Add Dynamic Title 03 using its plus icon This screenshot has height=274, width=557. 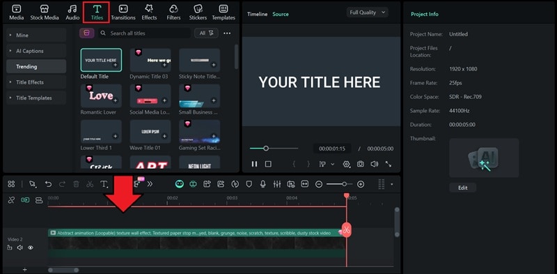pos(164,65)
